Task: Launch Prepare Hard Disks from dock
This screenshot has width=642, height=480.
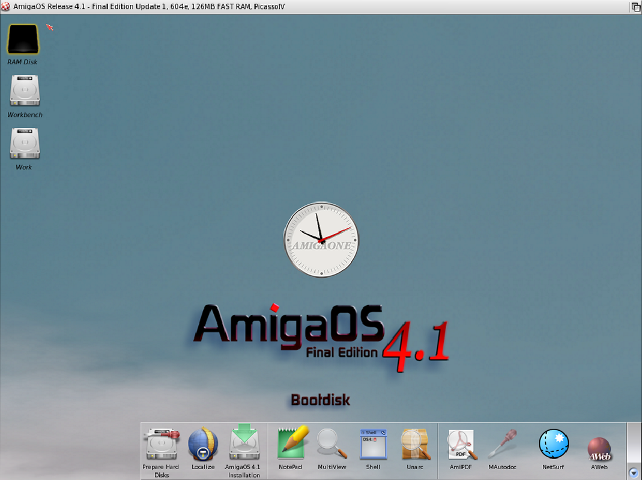Action: click(161, 445)
